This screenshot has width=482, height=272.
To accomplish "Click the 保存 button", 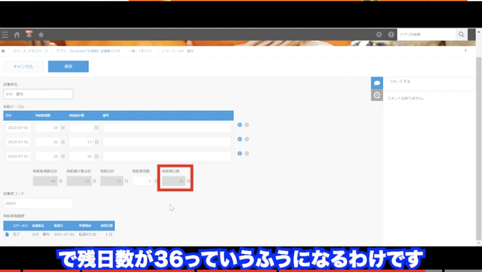I will point(68,66).
